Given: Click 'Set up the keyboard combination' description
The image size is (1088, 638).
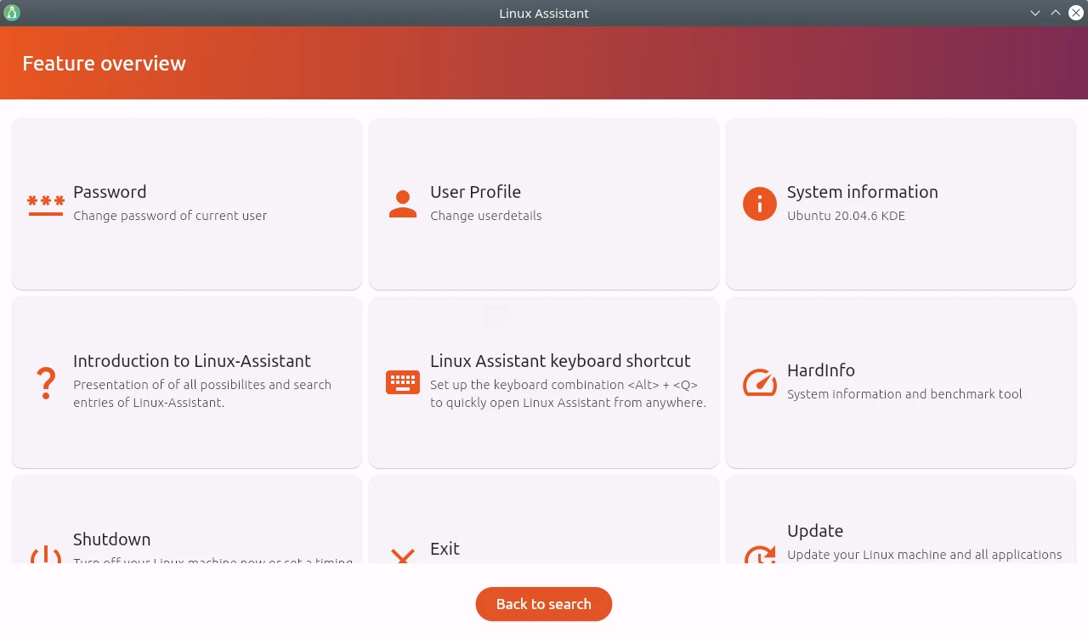Looking at the screenshot, I should coord(568,393).
